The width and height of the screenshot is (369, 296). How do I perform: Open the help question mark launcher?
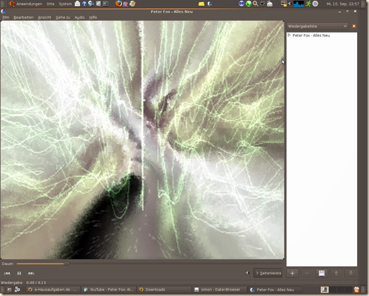point(84,3)
